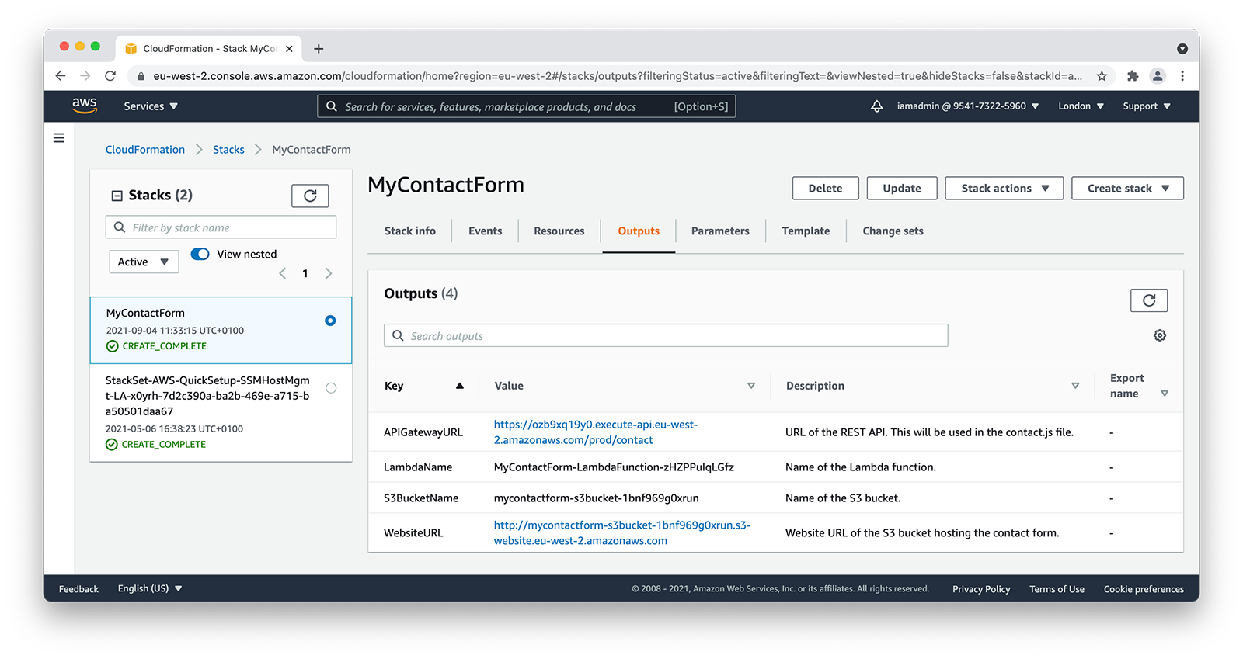The image size is (1243, 659).
Task: Open the Chrome profile avatar
Action: [x=1158, y=76]
